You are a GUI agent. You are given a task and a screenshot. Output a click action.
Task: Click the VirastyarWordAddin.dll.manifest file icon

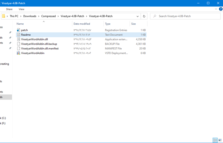(x=18, y=48)
